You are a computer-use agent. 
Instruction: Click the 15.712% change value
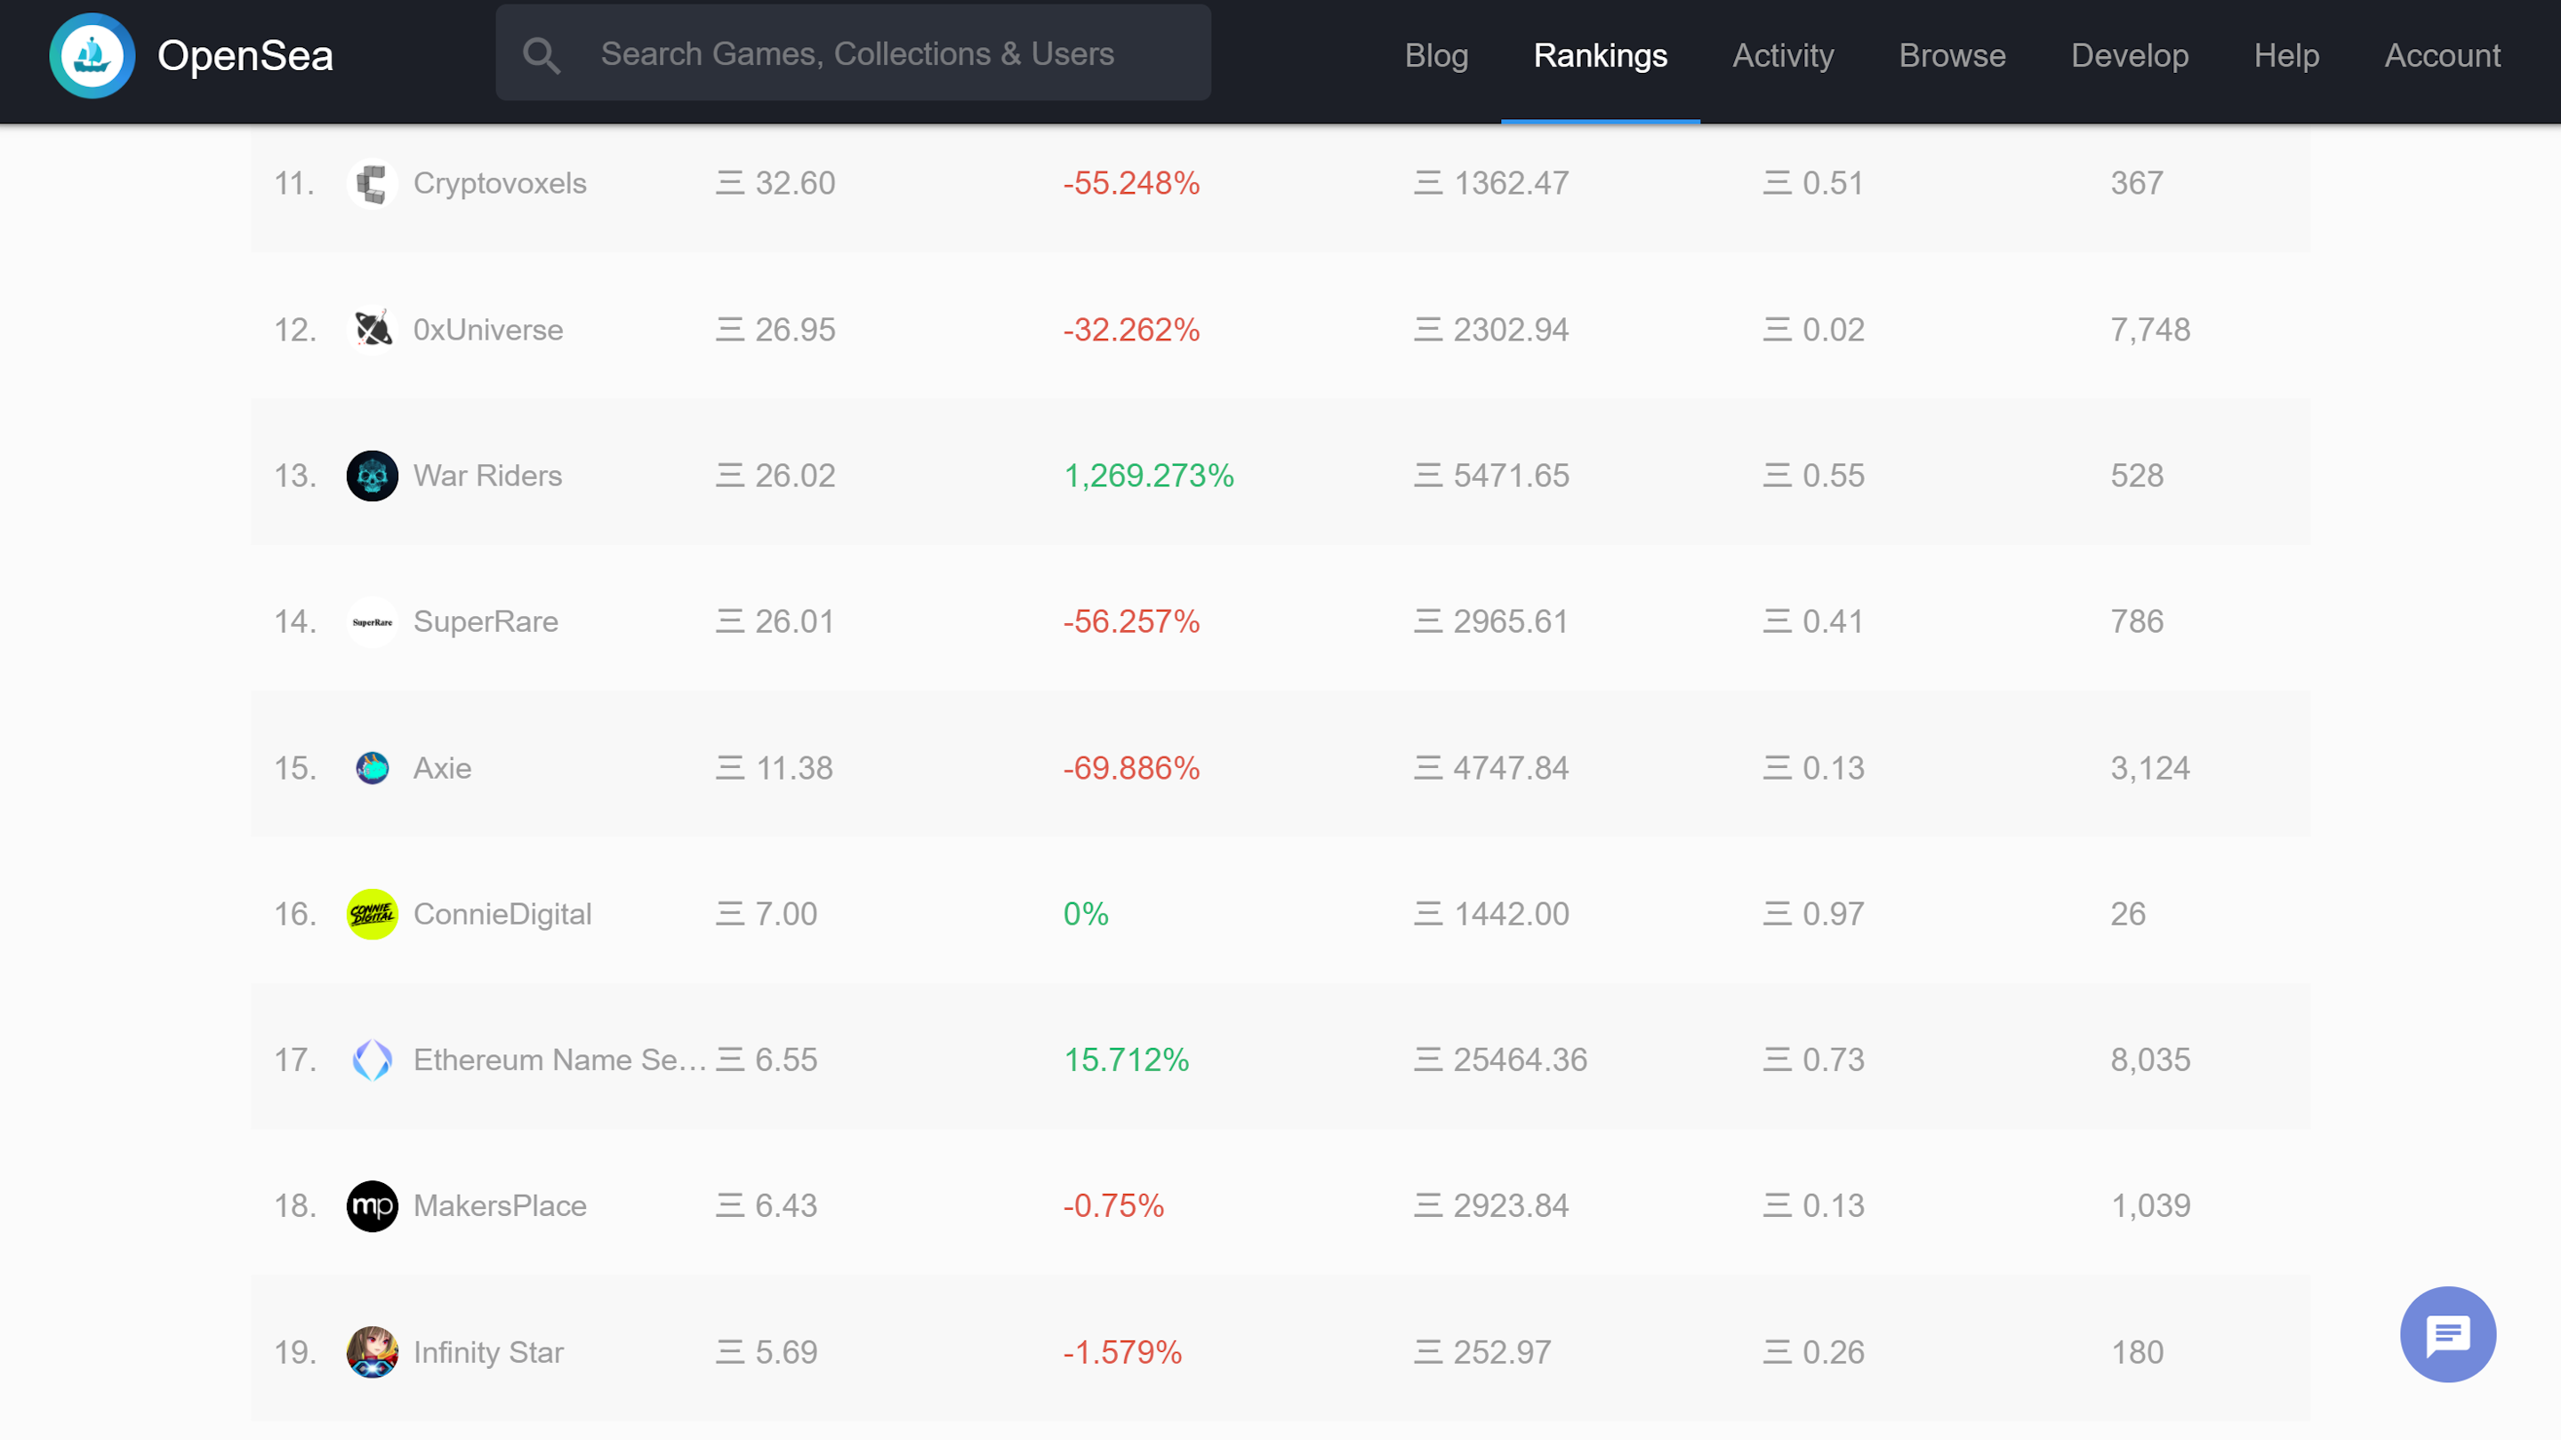point(1127,1060)
